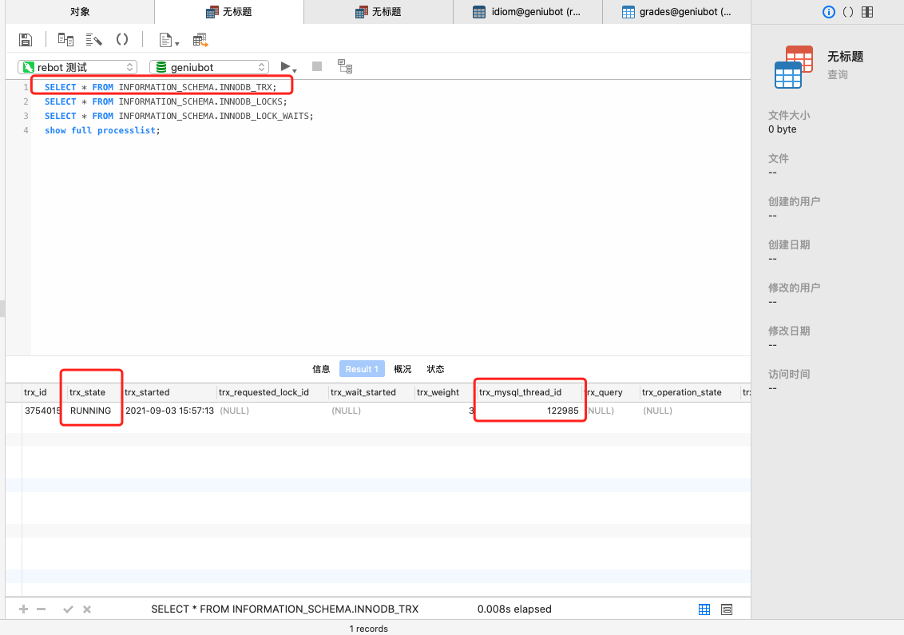Screen dimensions: 904x635
Task: Select the RUNNING cell
Action: 94,411
